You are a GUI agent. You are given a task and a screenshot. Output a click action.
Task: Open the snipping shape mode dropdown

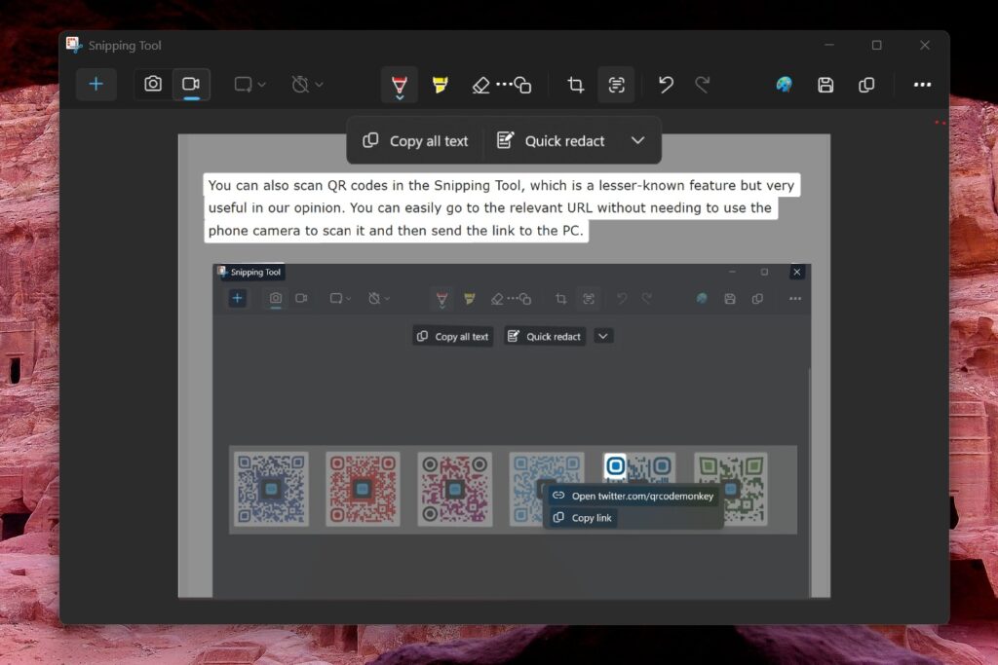coord(249,85)
